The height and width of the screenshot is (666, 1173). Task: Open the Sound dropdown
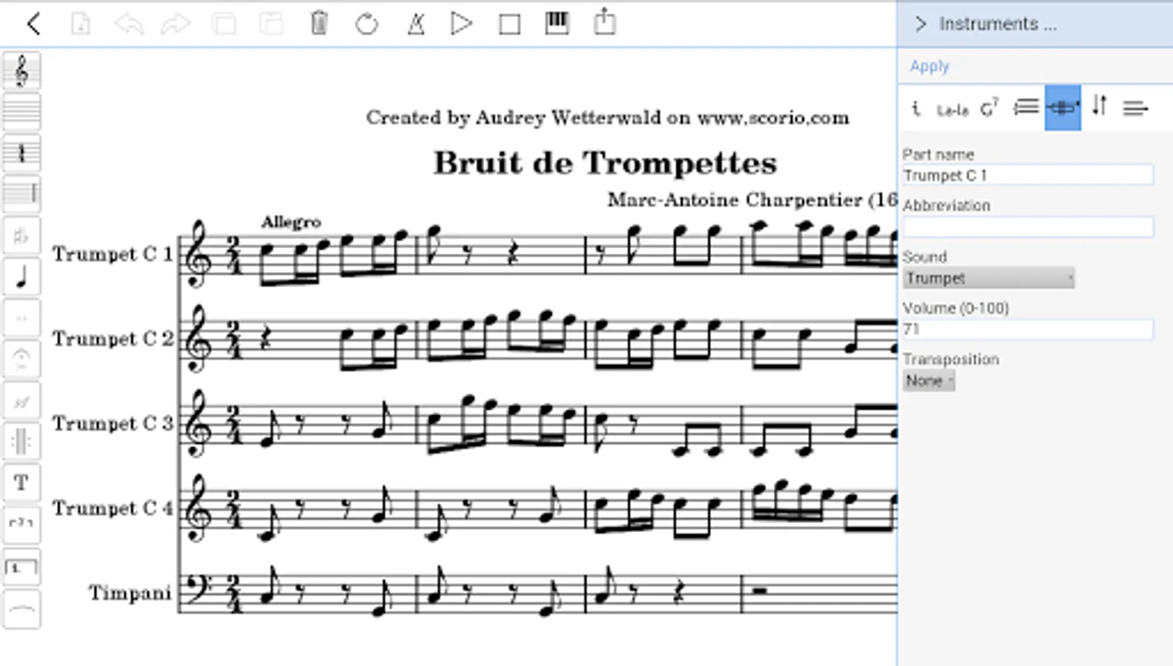coord(989,278)
